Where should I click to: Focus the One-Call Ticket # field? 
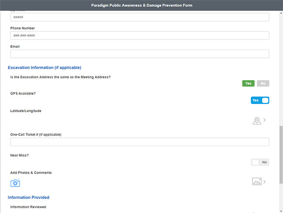tap(140, 142)
